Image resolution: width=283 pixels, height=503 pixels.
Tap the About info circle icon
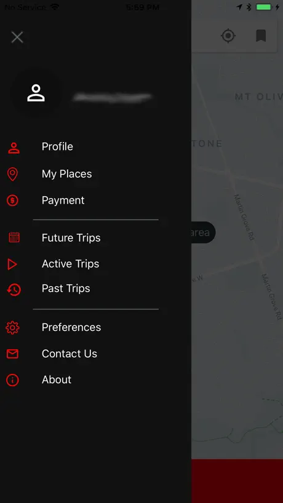coord(12,380)
